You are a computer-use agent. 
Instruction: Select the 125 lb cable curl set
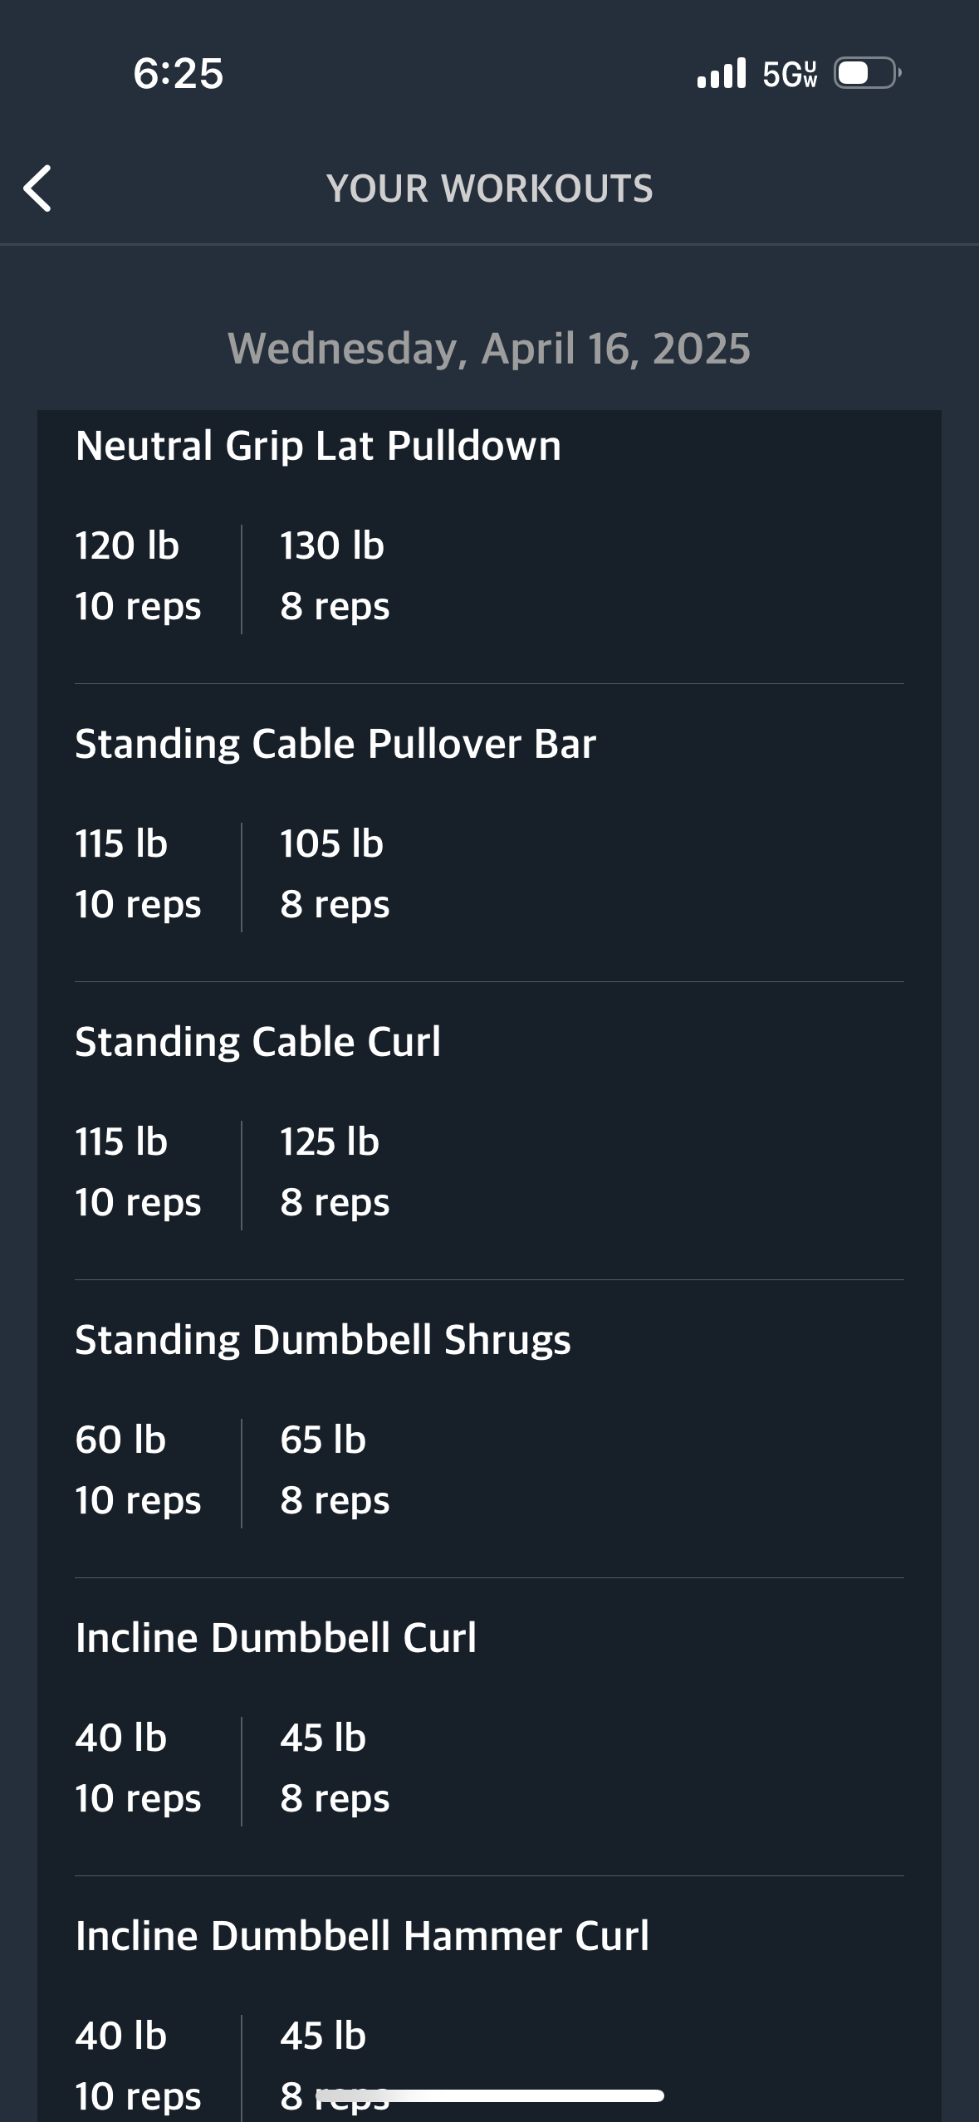point(335,1172)
